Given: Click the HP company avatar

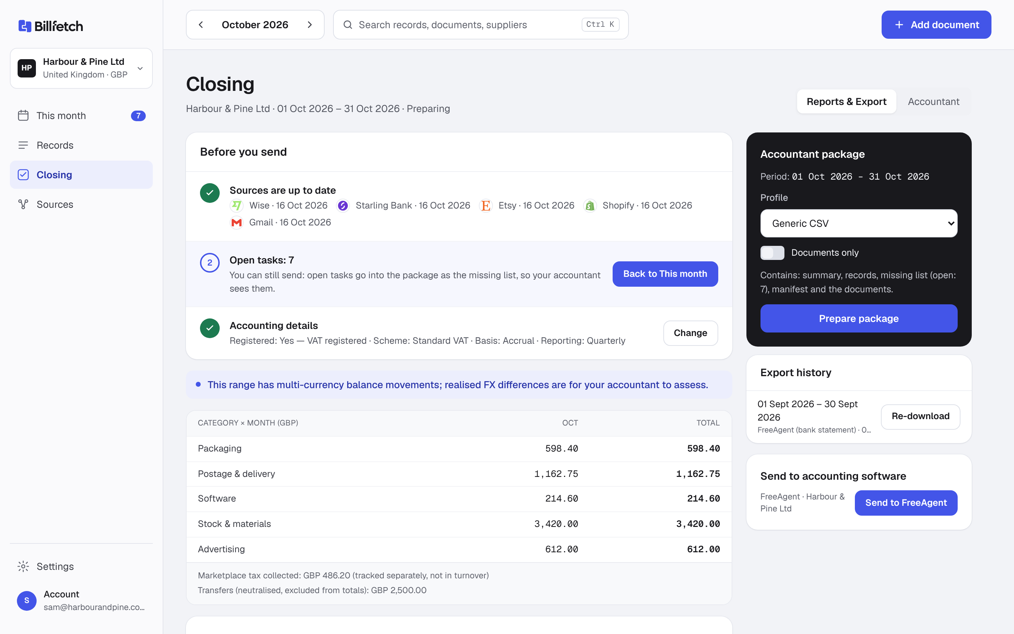Looking at the screenshot, I should click(27, 68).
